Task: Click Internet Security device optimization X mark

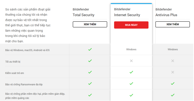Action: click(x=131, y=61)
